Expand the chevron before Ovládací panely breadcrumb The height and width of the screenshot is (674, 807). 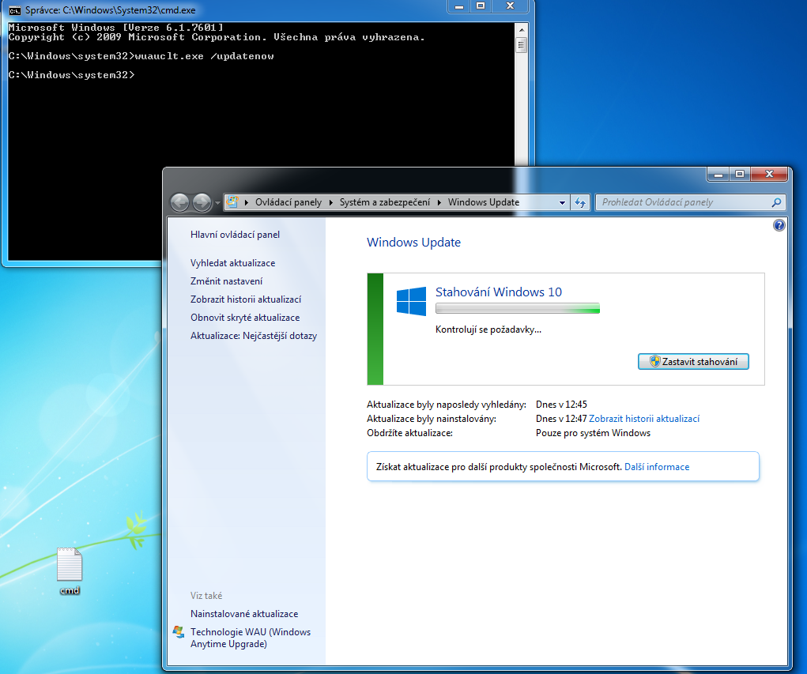click(x=247, y=202)
